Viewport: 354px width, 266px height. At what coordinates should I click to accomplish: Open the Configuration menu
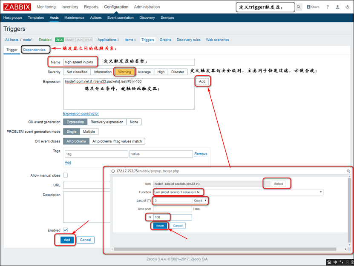coord(116,7)
